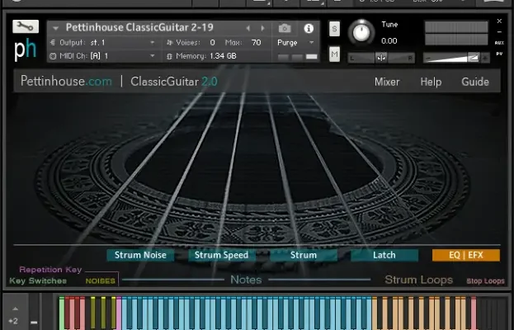Click the instrument info icon
Screen dimensions: 514x330
coord(309,28)
